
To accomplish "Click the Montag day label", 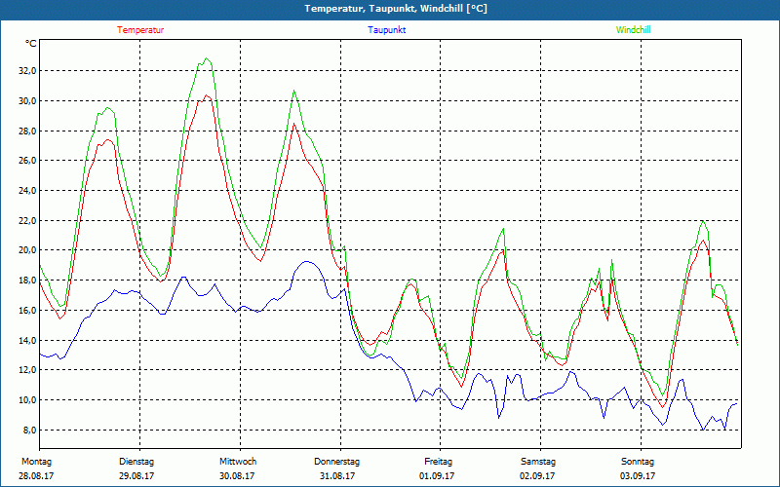I will pyautogui.click(x=36, y=462).
